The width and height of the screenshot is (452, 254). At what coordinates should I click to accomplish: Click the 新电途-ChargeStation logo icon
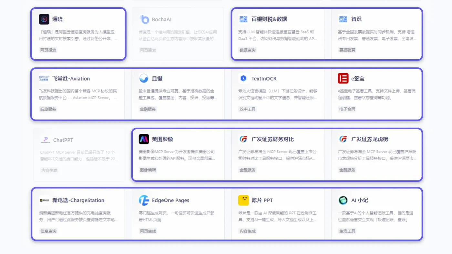pyautogui.click(x=44, y=200)
